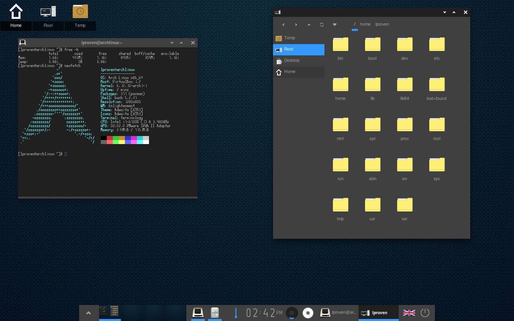Open the volume mixer knob
Viewport: 514px width, 321px height.
[292, 313]
